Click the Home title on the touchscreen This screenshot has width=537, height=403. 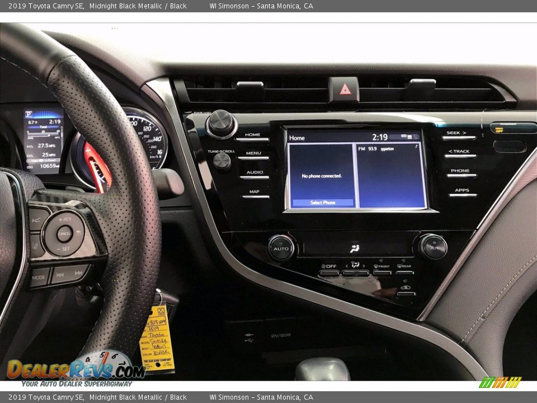pyautogui.click(x=296, y=138)
